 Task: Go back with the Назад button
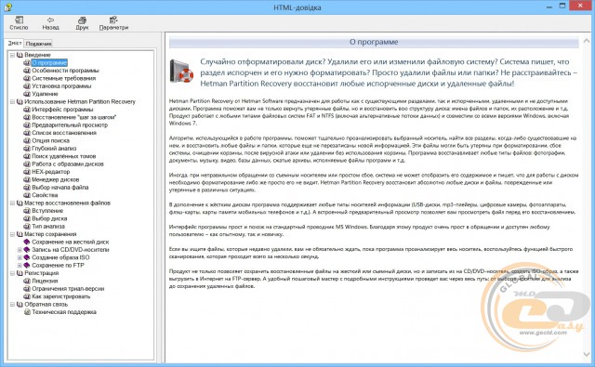click(50, 23)
